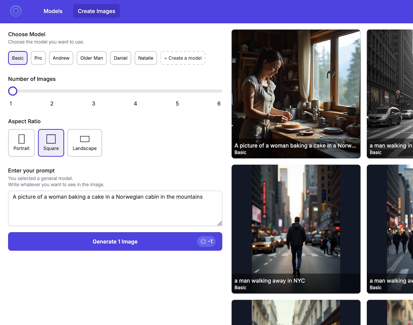413x325 pixels.
Task: Open the woman baking a cake image
Action: point(296,94)
